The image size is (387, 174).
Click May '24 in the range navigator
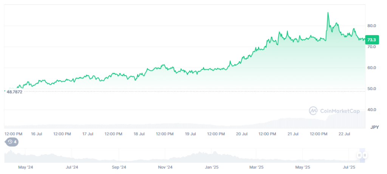[25, 167]
